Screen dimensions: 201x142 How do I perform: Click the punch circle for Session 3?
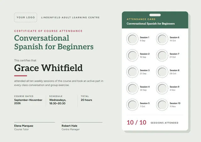[x=133, y=72]
